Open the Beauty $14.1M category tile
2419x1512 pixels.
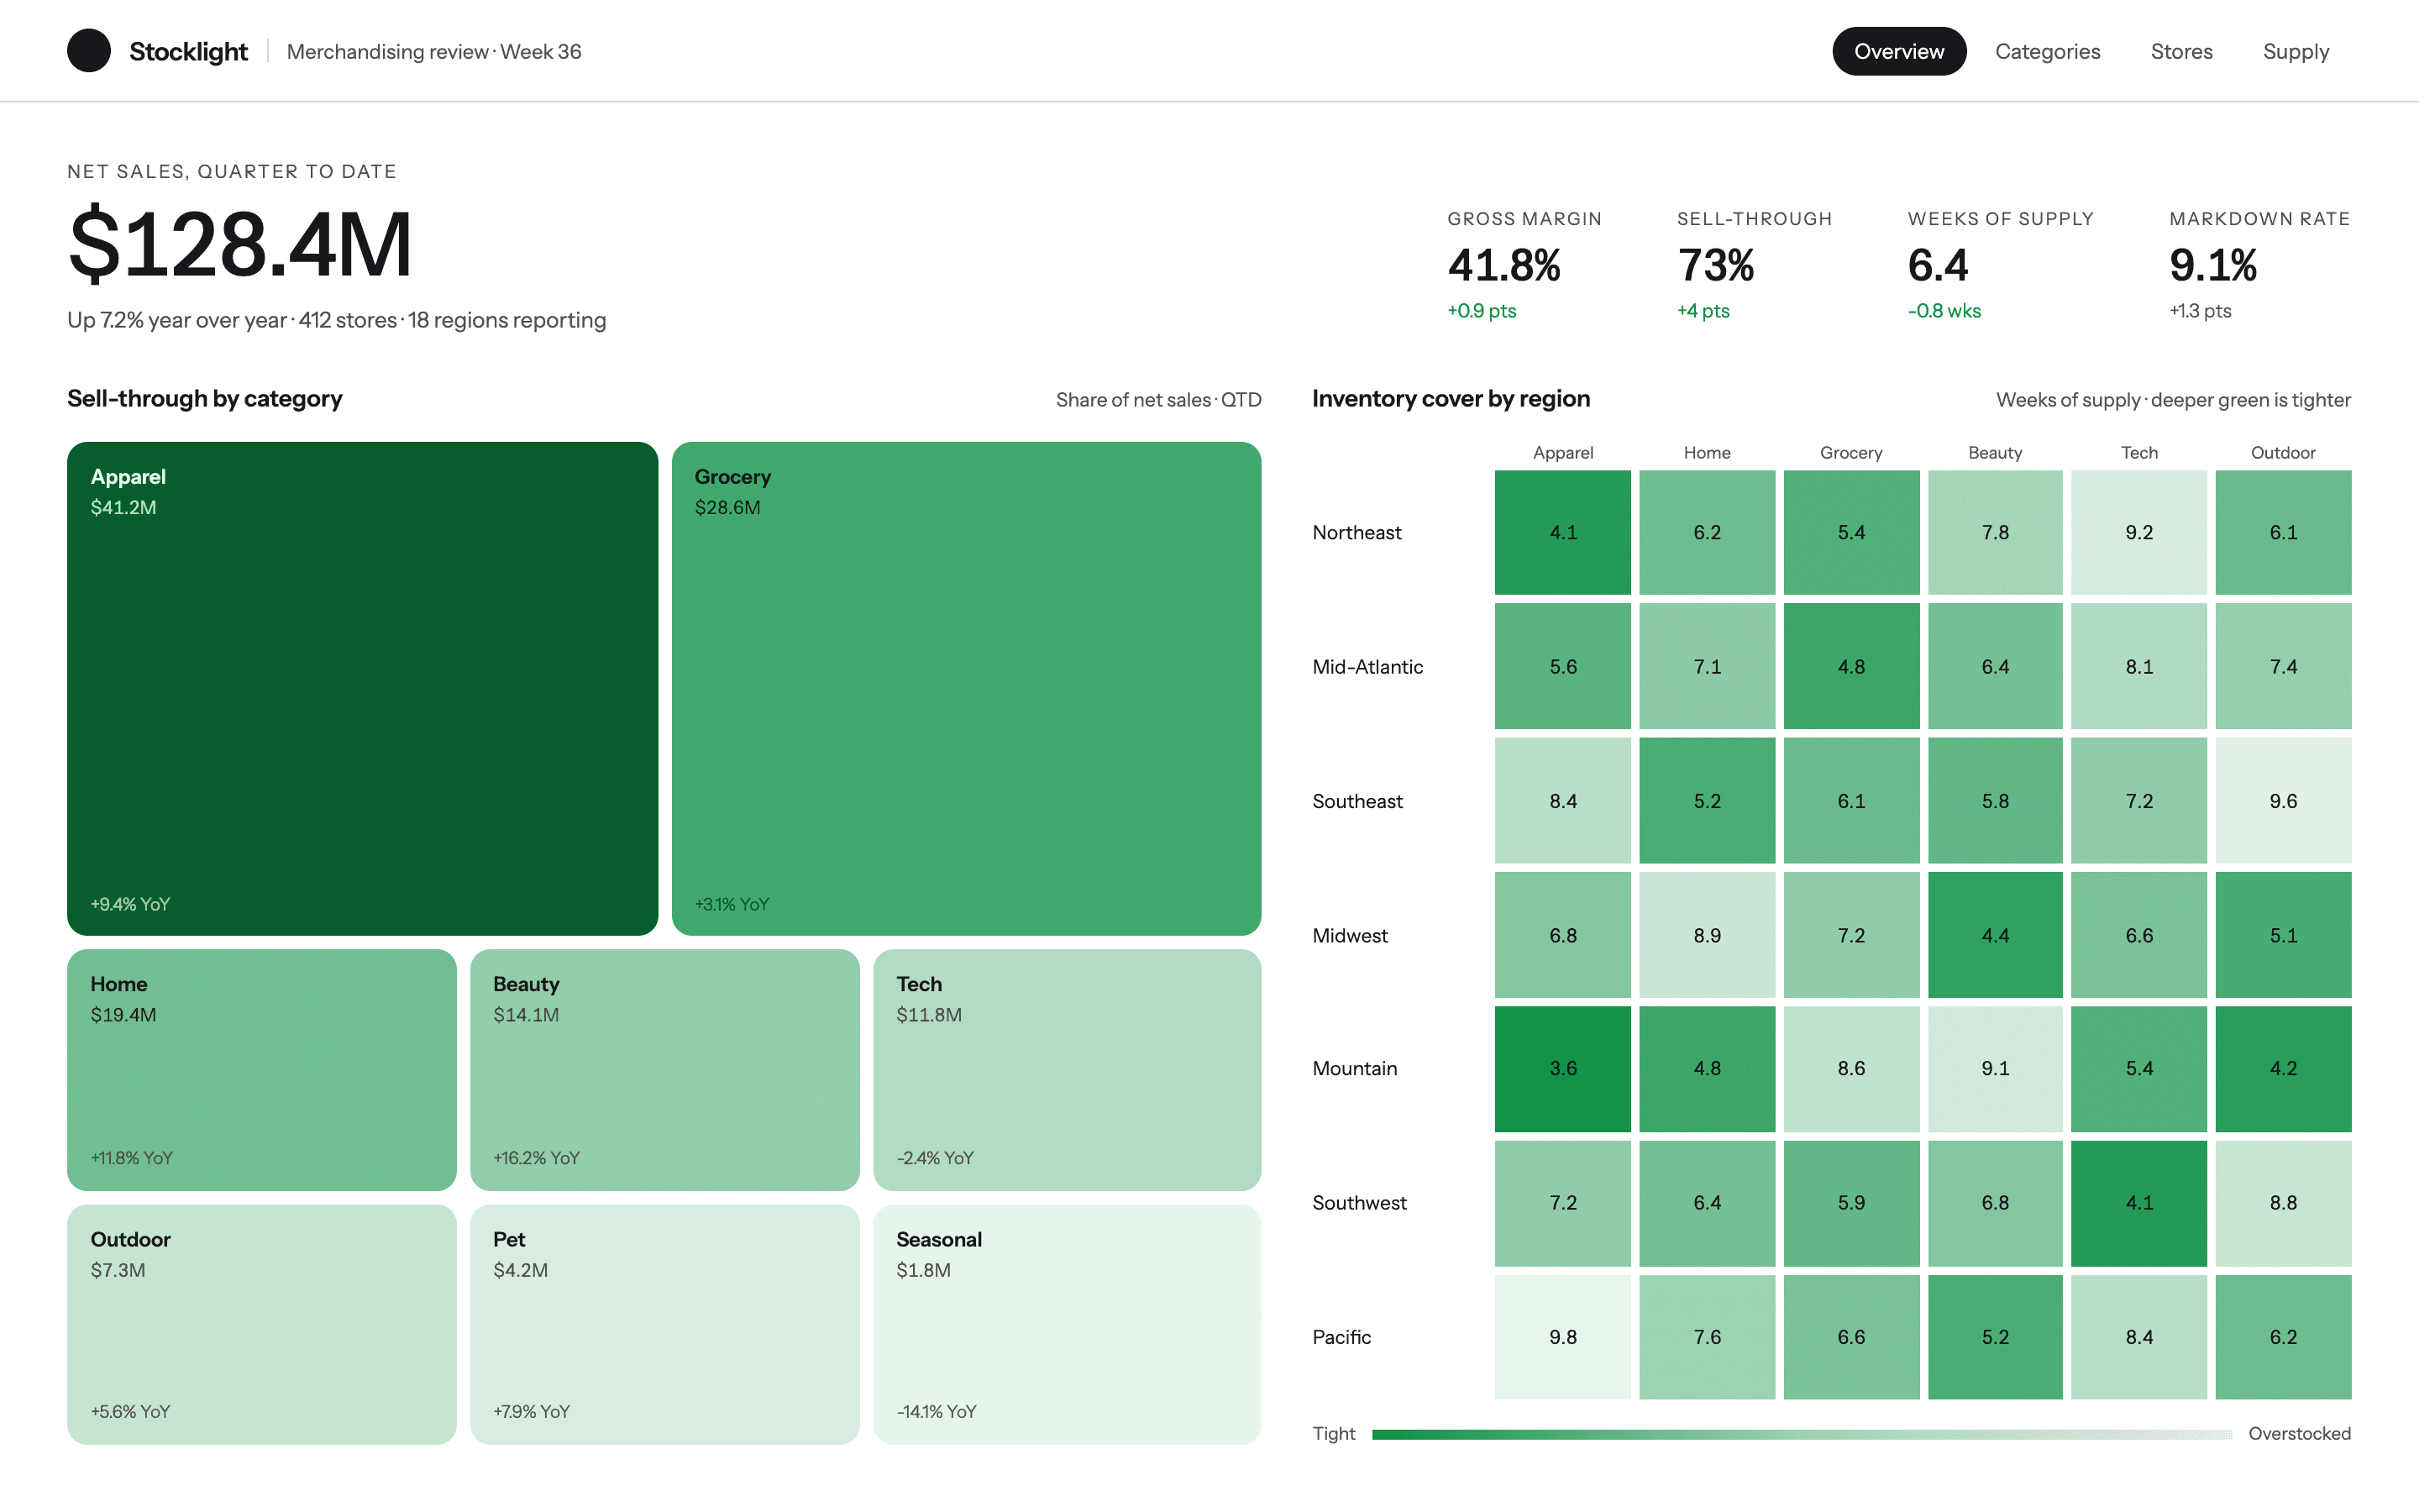pyautogui.click(x=664, y=1069)
